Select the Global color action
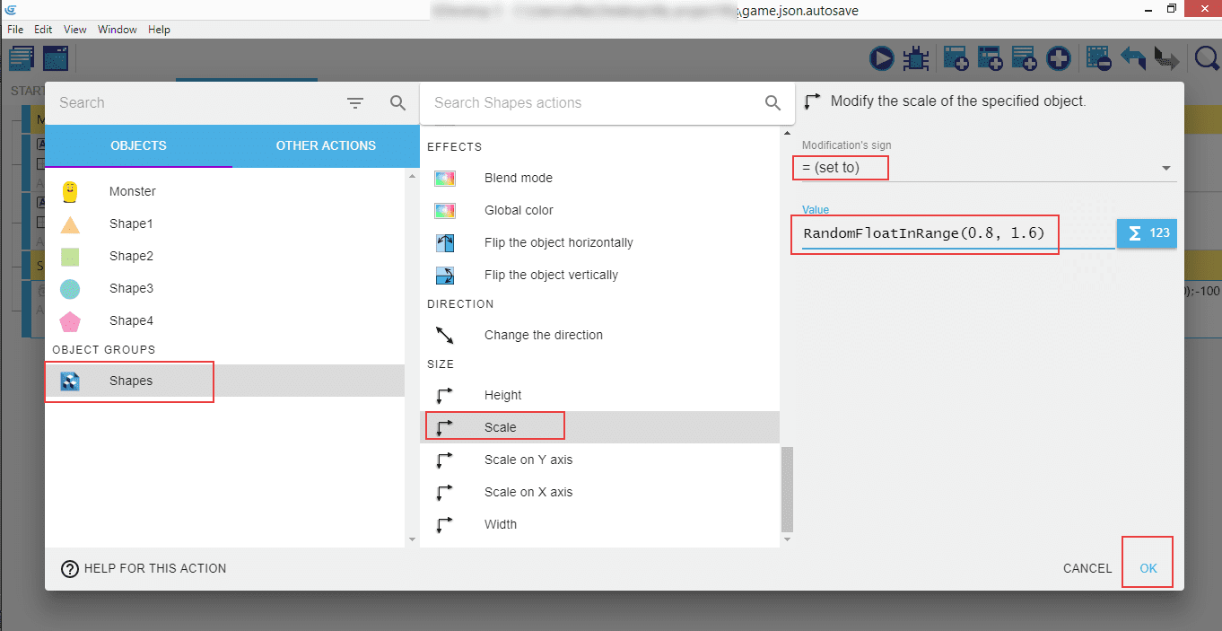1222x631 pixels. 519,210
